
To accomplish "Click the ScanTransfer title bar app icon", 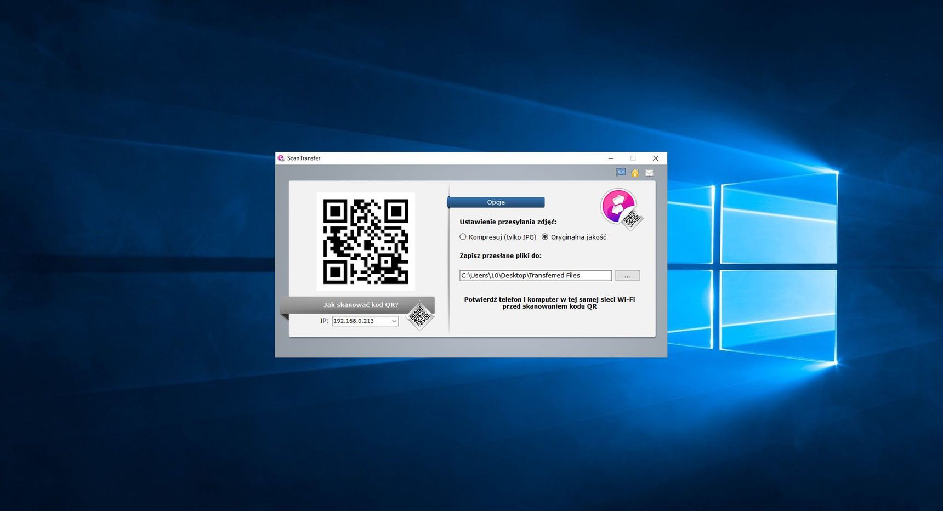I will (281, 158).
